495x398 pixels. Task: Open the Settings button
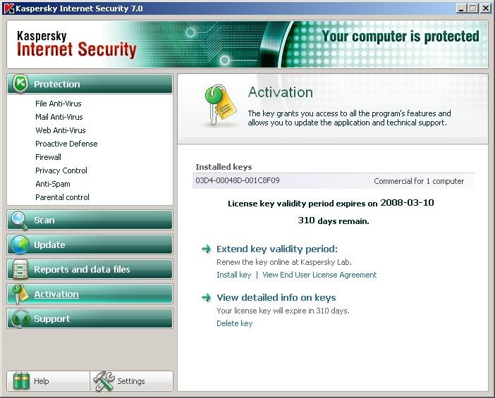(x=132, y=381)
